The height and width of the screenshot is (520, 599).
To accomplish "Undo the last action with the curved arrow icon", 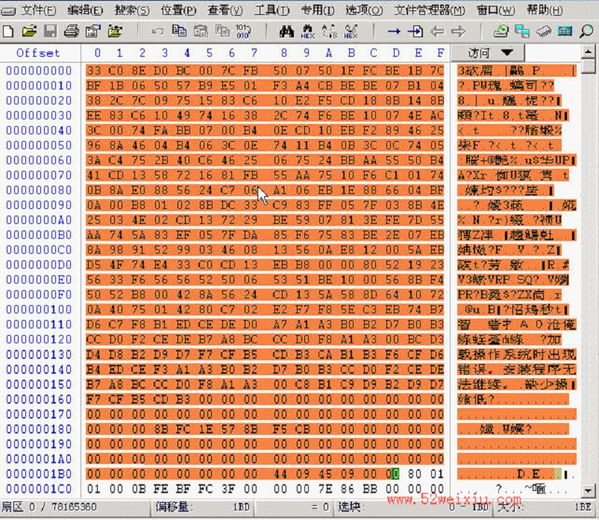I will (157, 31).
